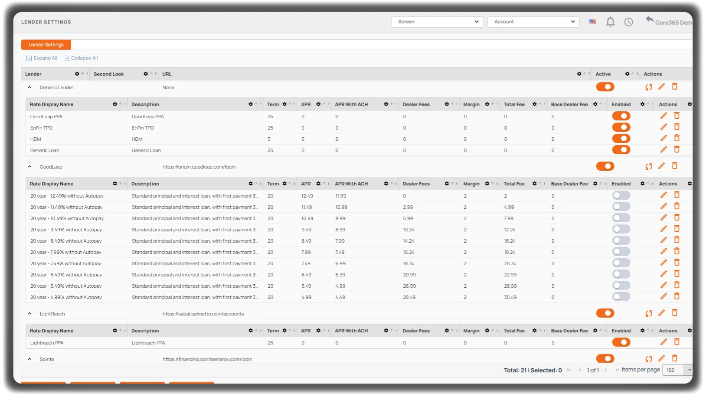
Task: Edit the 20 year 9.49% rate
Action: 664,229
